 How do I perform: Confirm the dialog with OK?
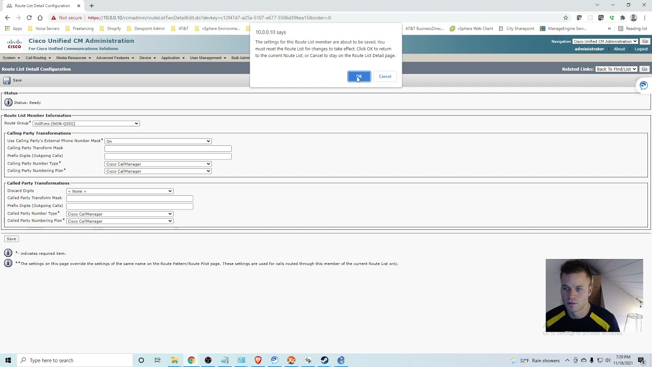(359, 76)
